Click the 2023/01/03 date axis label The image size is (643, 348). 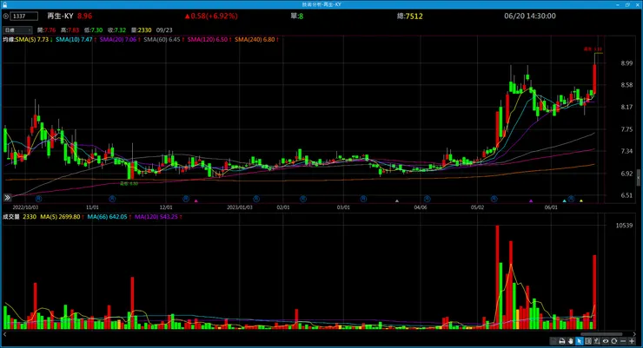(240, 207)
